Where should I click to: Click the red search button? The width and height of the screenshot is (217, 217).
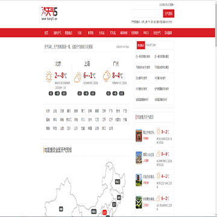[x=169, y=14]
